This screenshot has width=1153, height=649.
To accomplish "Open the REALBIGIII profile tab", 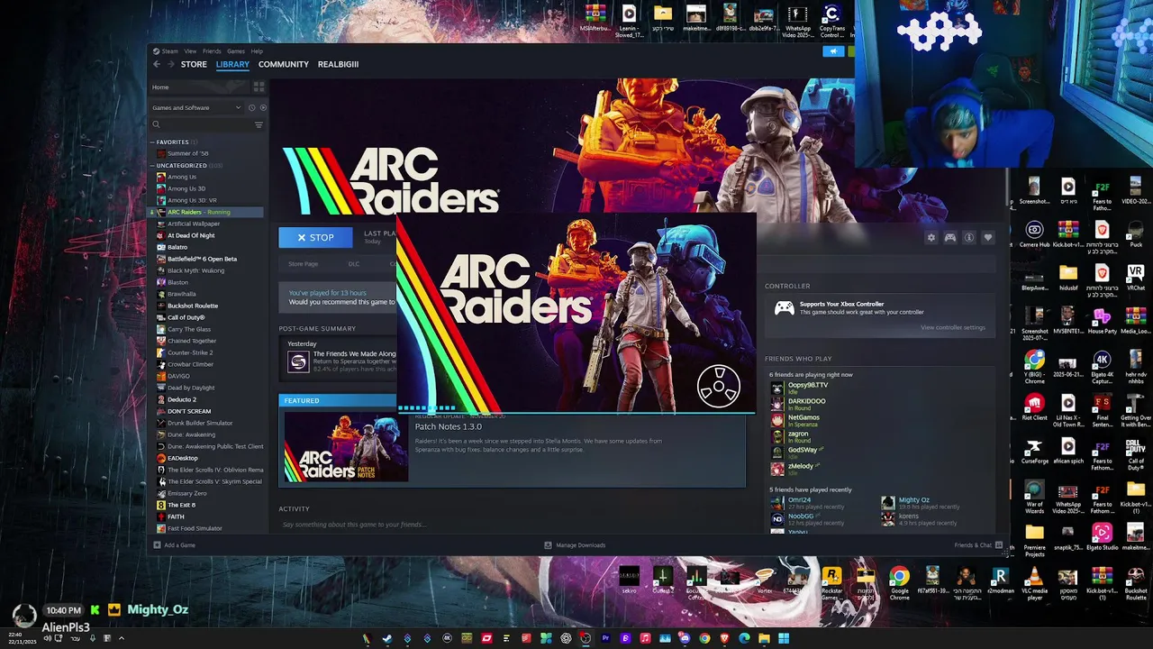I will click(x=338, y=64).
